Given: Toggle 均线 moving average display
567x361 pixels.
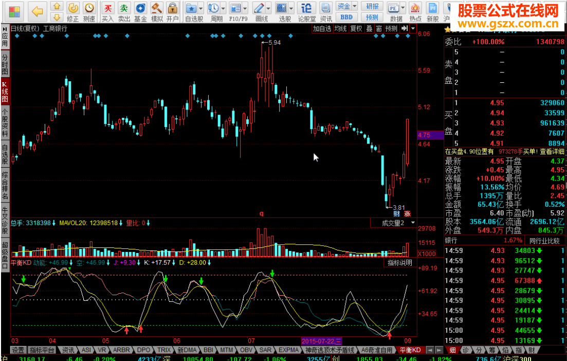Looking at the screenshot, I should (x=340, y=28).
